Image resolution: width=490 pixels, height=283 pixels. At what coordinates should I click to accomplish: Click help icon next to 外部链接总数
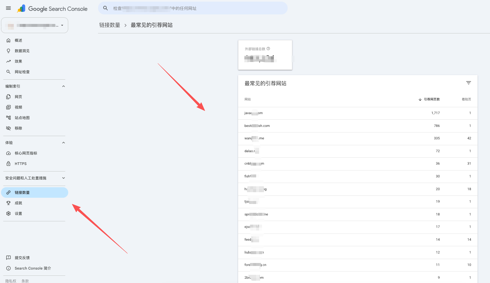click(268, 49)
